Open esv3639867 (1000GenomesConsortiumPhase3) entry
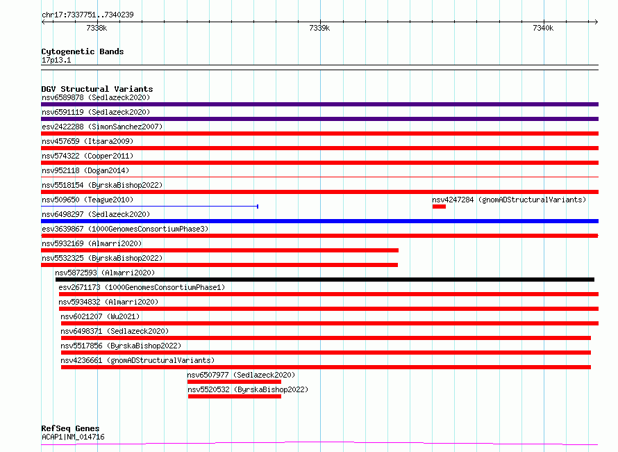Viewport: 618px width, 452px height. (125, 229)
